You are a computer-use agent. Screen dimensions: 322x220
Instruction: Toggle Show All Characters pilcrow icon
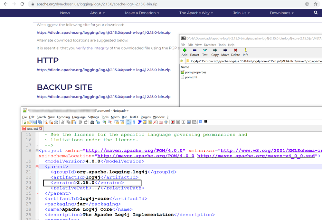click(x=134, y=122)
